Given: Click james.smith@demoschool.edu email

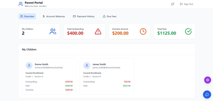Looking at the screenshot, I should click(106, 68).
